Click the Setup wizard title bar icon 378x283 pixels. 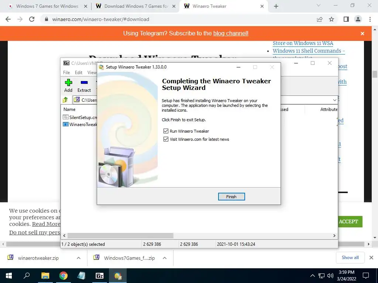click(x=101, y=67)
